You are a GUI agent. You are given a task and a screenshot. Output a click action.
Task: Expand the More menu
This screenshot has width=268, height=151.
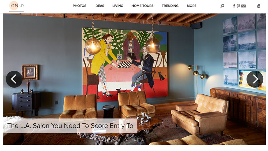click(192, 6)
